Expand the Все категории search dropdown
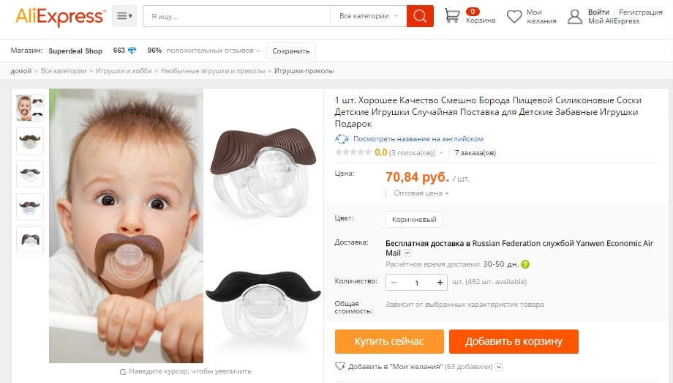Image resolution: width=673 pixels, height=383 pixels. click(x=368, y=16)
